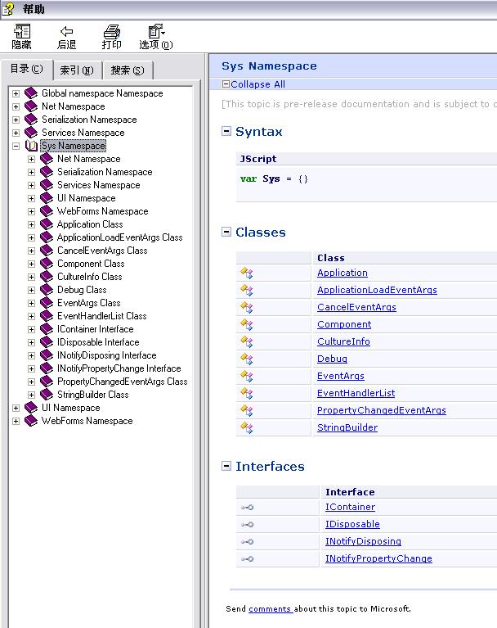Click the book icon beside root WebForms Namespace
Viewport: 497px width, 628px height.
(31, 421)
